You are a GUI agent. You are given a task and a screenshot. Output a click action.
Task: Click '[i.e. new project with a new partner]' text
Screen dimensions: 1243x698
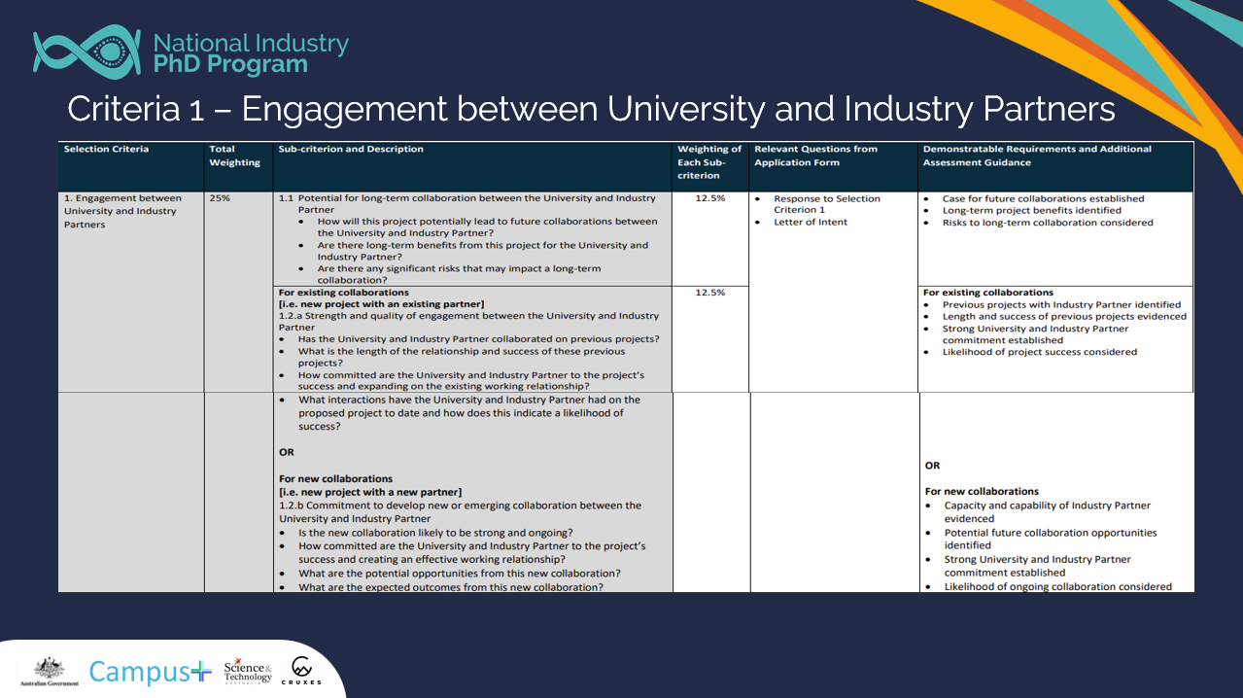370,492
